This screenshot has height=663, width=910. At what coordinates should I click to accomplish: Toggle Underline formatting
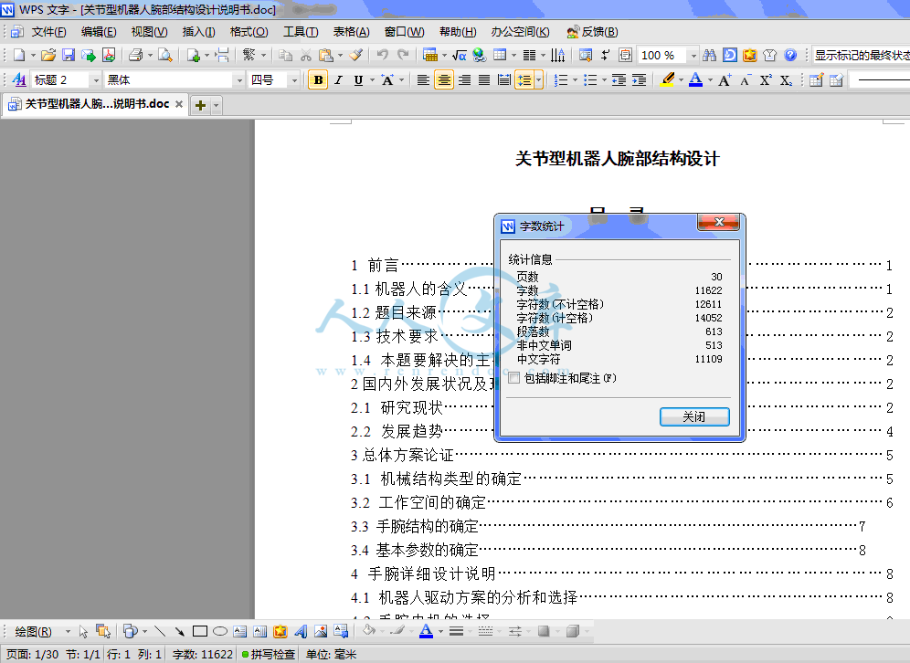point(358,80)
